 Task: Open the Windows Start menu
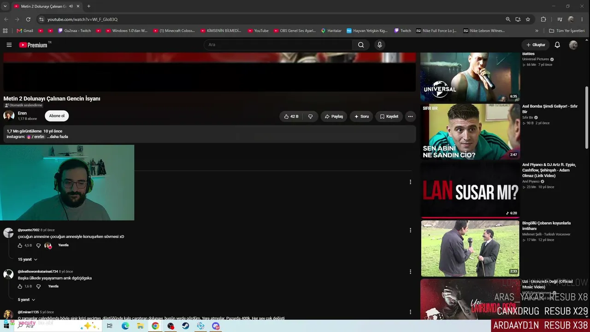tap(6, 326)
